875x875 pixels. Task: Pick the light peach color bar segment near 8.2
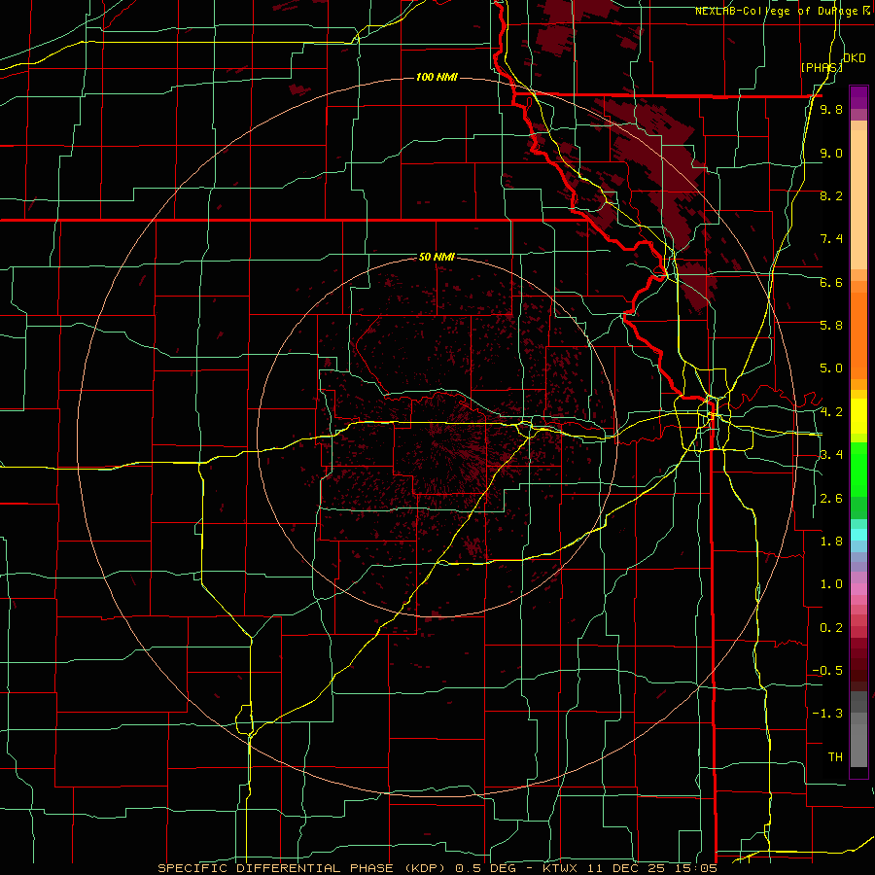[x=858, y=199]
